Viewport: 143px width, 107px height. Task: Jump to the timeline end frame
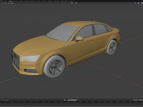pyautogui.click(x=76, y=100)
